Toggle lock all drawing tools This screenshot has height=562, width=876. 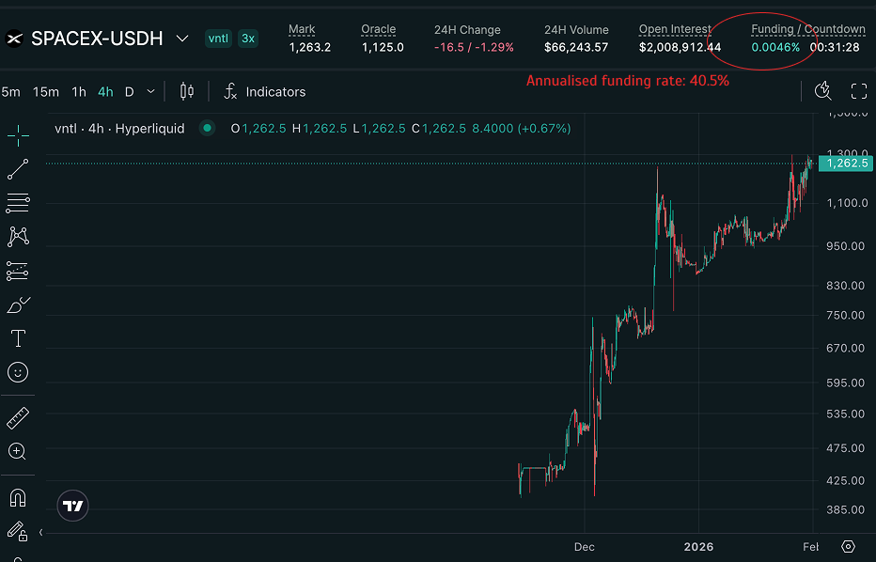coord(17,531)
